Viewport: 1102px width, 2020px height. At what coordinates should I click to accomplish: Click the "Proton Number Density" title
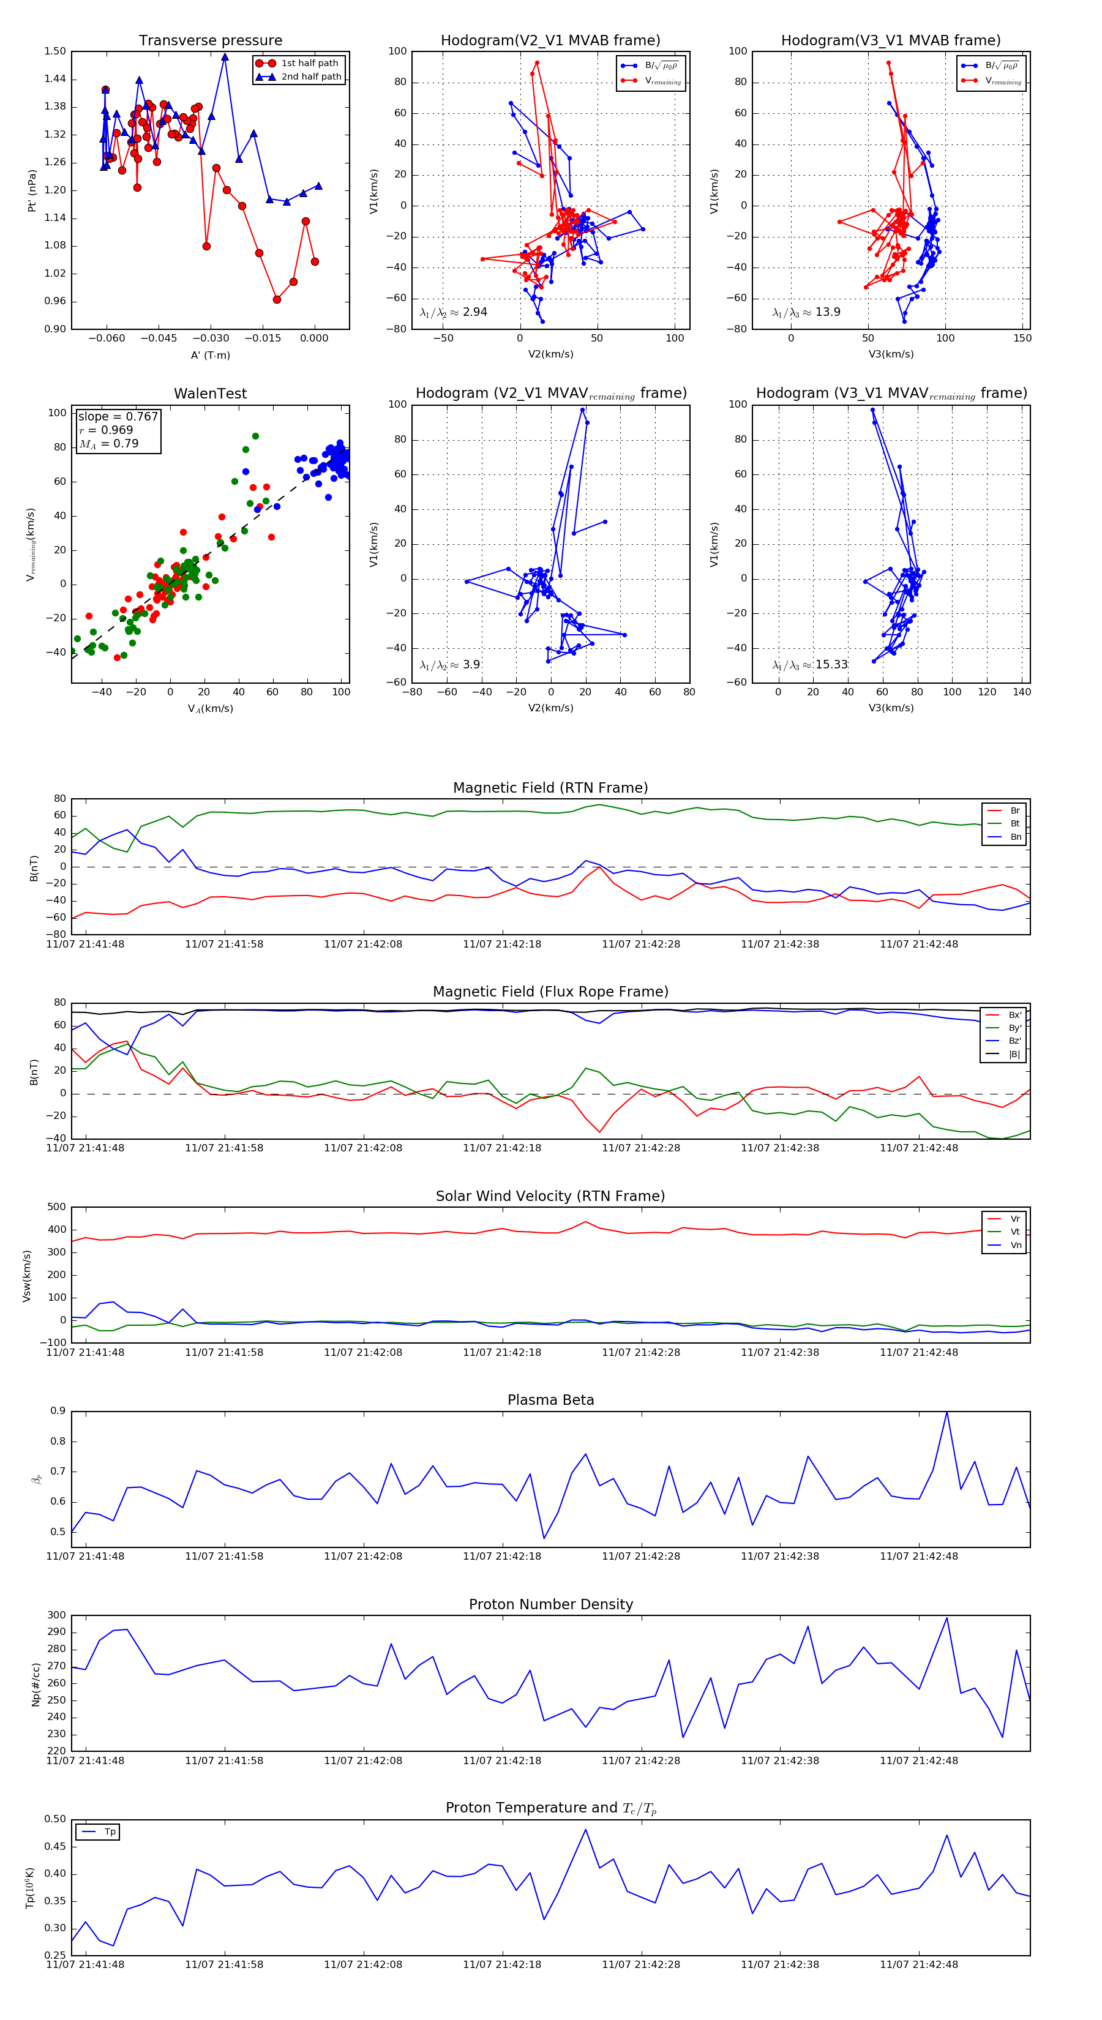point(550,1604)
